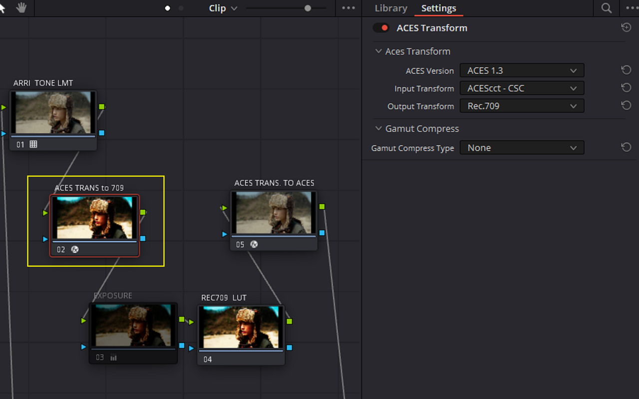Click blue alpha output of node 05
639x399 pixels.
pos(322,233)
